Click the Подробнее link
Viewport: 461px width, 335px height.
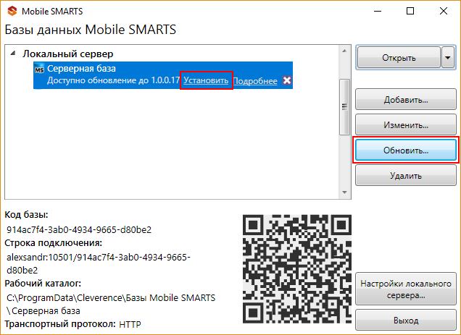(x=255, y=81)
